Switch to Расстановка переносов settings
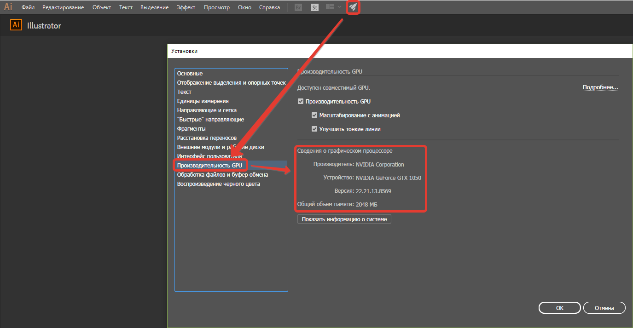The width and height of the screenshot is (633, 328). click(x=231, y=138)
